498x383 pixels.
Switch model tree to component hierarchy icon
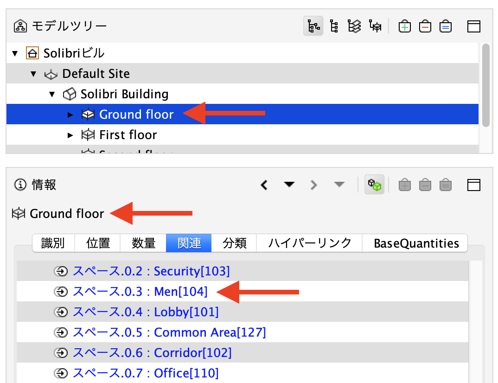[334, 26]
